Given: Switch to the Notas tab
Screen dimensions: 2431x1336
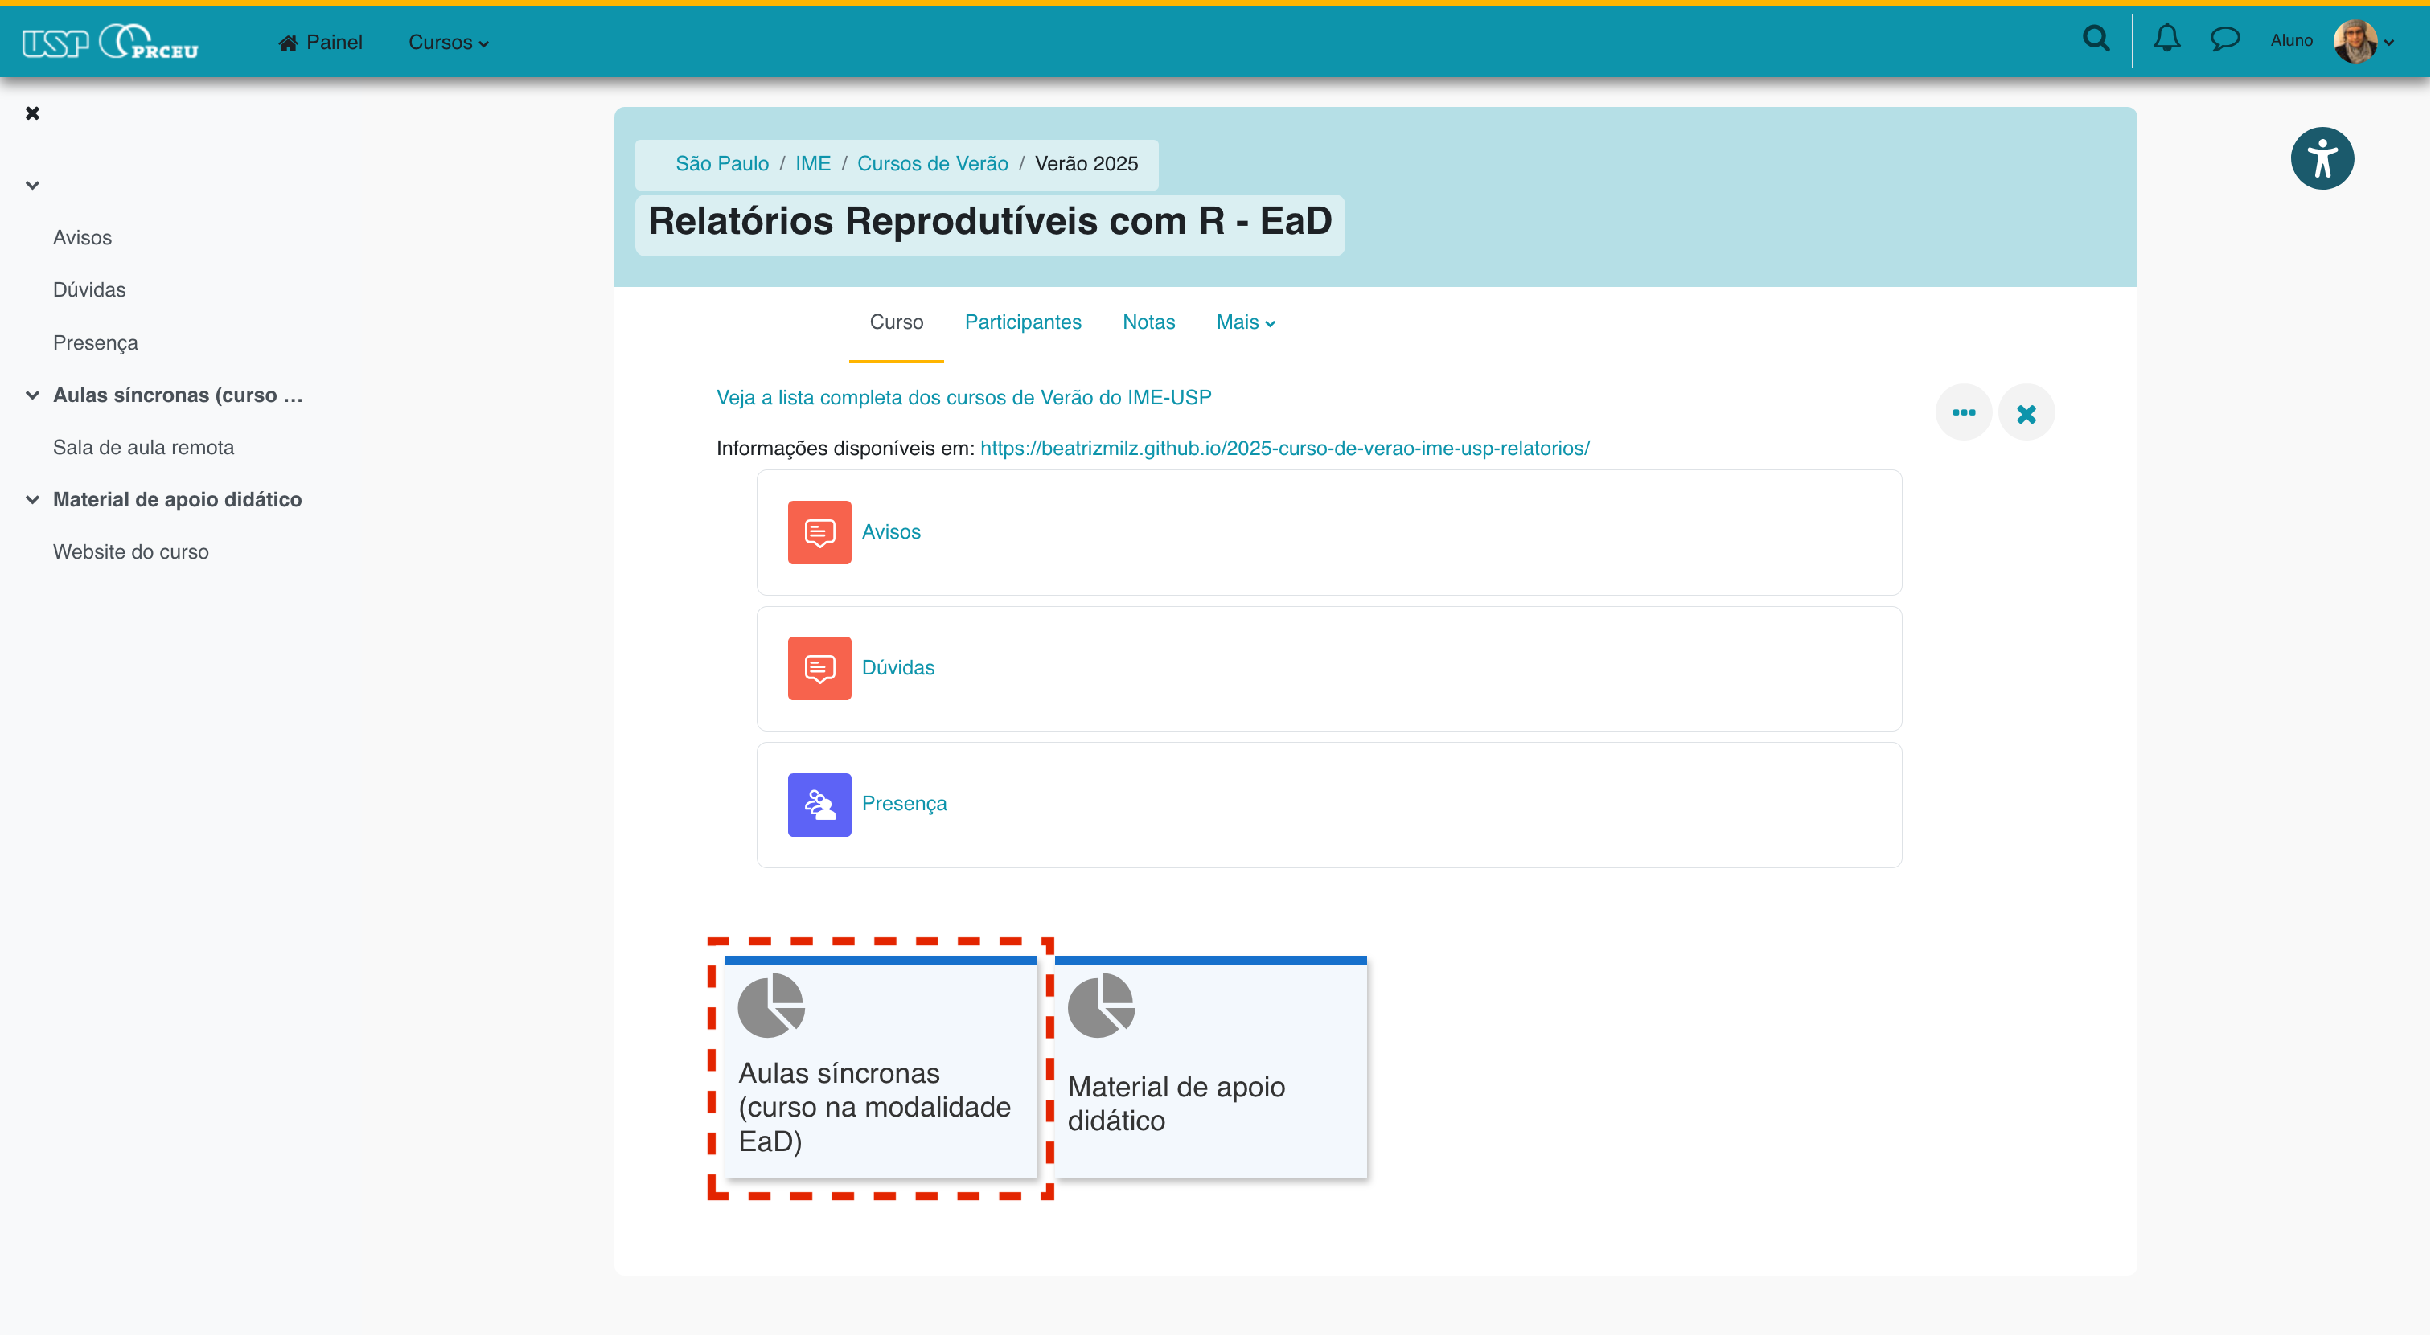Looking at the screenshot, I should [1148, 322].
